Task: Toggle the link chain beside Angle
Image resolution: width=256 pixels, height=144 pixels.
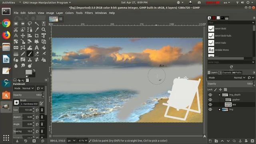Action: click(42, 124)
